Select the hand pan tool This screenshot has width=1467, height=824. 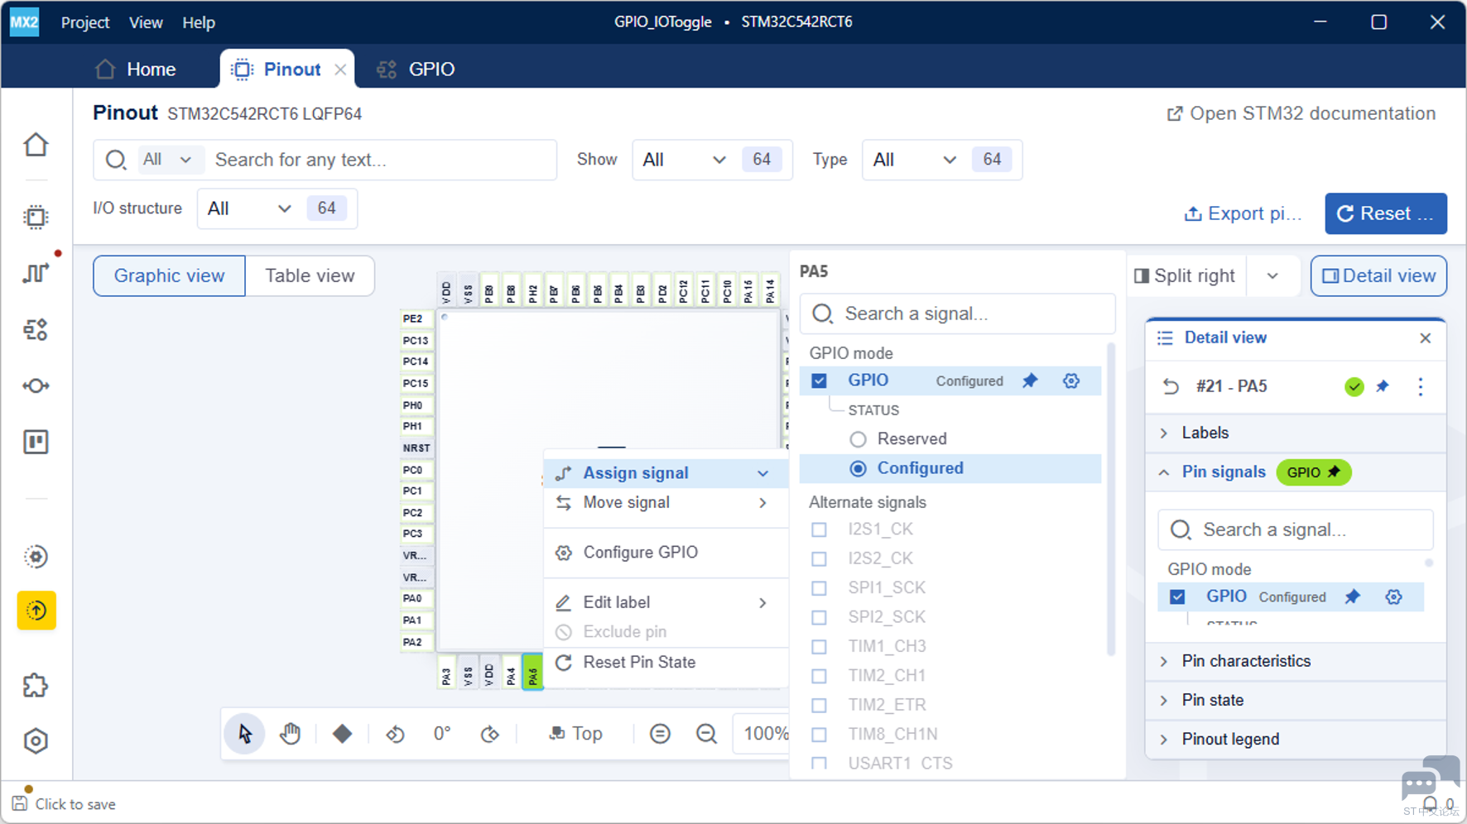click(290, 734)
